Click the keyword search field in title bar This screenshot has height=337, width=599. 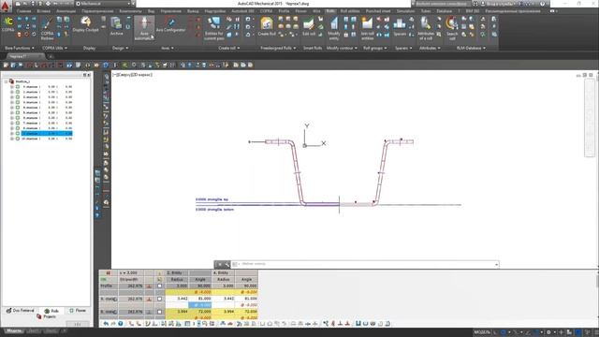[x=442, y=4]
